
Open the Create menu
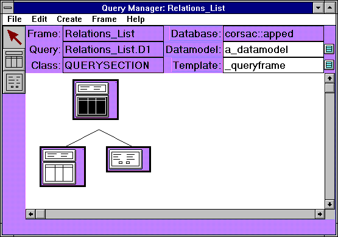click(x=69, y=19)
